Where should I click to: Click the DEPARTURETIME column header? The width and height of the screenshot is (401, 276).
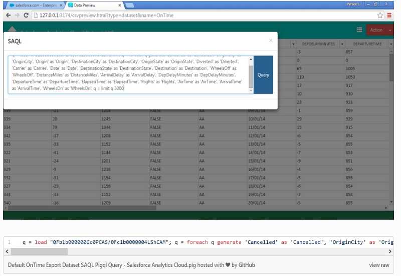367,44
